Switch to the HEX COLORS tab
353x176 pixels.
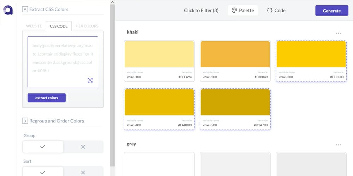click(87, 26)
